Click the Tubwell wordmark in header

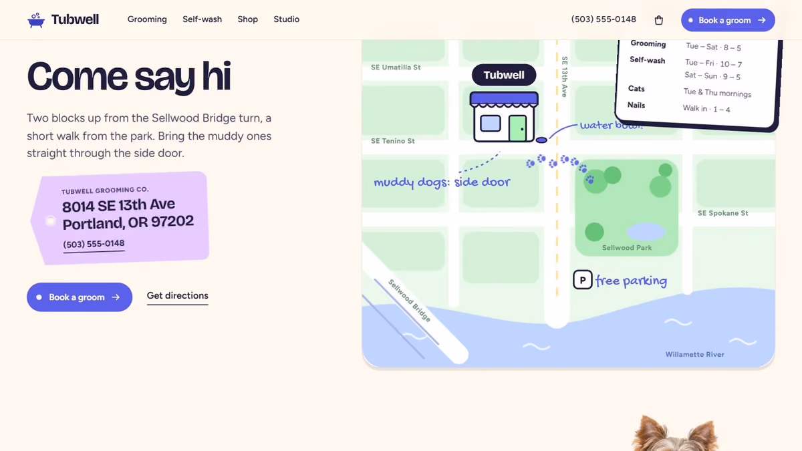(x=75, y=19)
